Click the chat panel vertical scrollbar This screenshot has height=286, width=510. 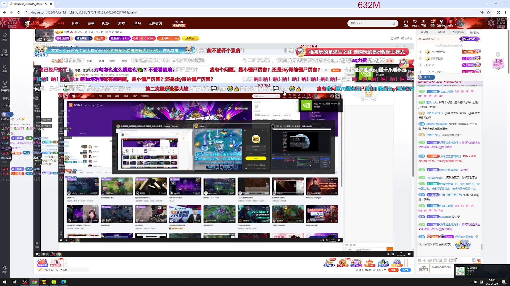[482, 247]
